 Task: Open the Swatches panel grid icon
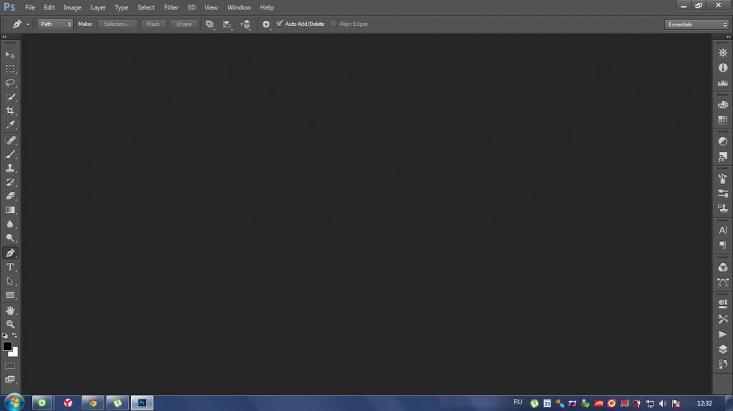pos(723,120)
